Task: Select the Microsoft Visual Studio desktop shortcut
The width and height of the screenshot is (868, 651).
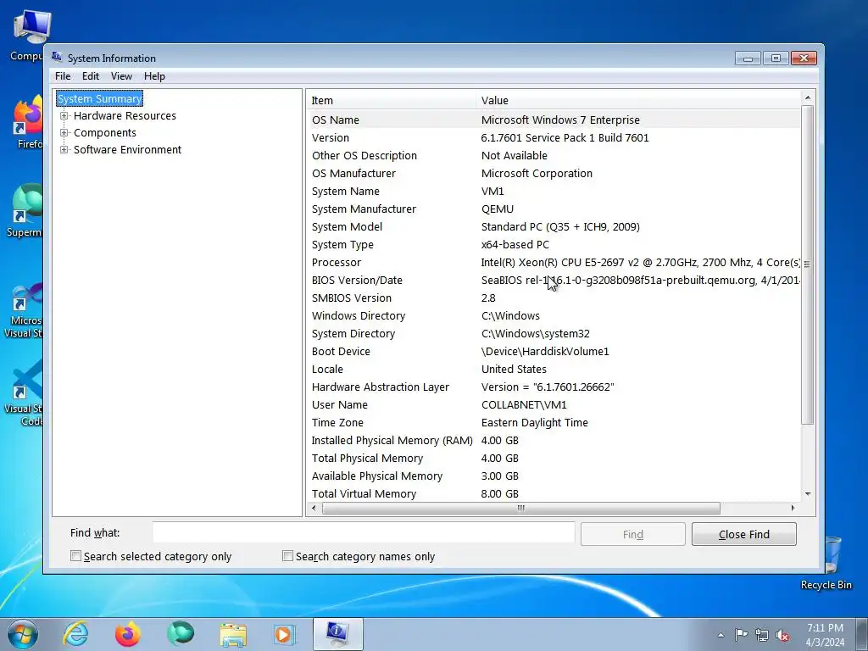Action: point(23,310)
